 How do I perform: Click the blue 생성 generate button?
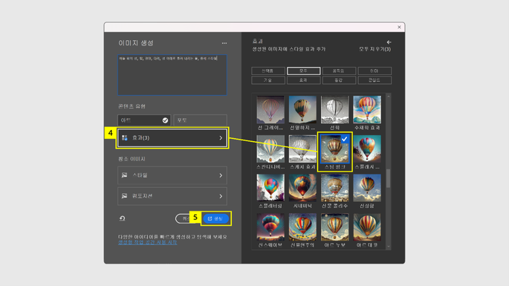pyautogui.click(x=216, y=218)
